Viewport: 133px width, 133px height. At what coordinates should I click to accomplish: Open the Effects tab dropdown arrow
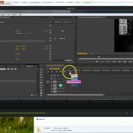(x=33, y=66)
